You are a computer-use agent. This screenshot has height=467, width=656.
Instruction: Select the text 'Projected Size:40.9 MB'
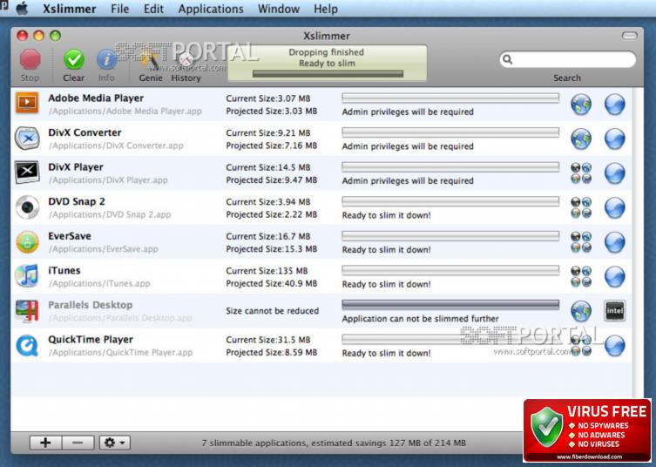click(272, 283)
